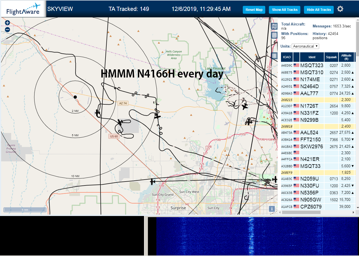The image size is (359, 256).
Task: Select the receiver location black dot
Action: pos(75,97)
